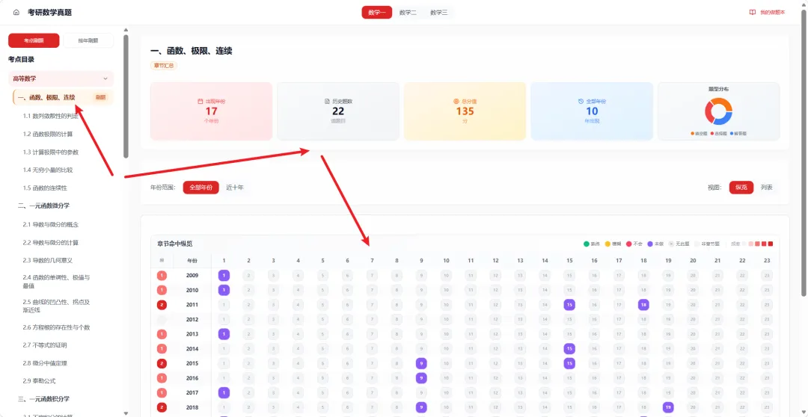Screen dimensions: 808x417
Task: Click purple cell 1 in 2017 row
Action: [x=224, y=393]
